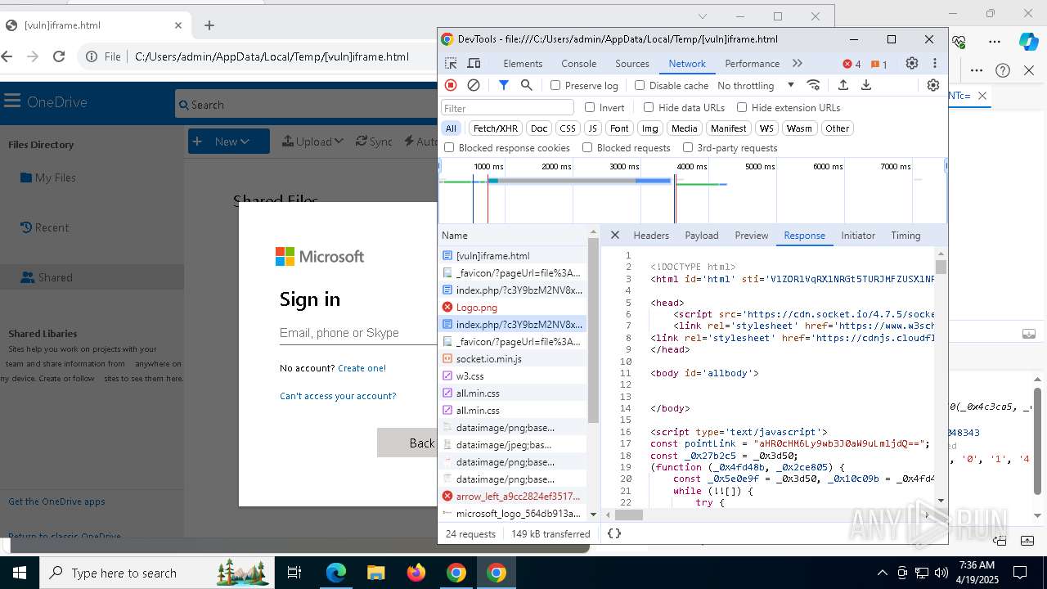This screenshot has height=589, width=1047.
Task: Check Hide extension URLs
Action: point(742,107)
